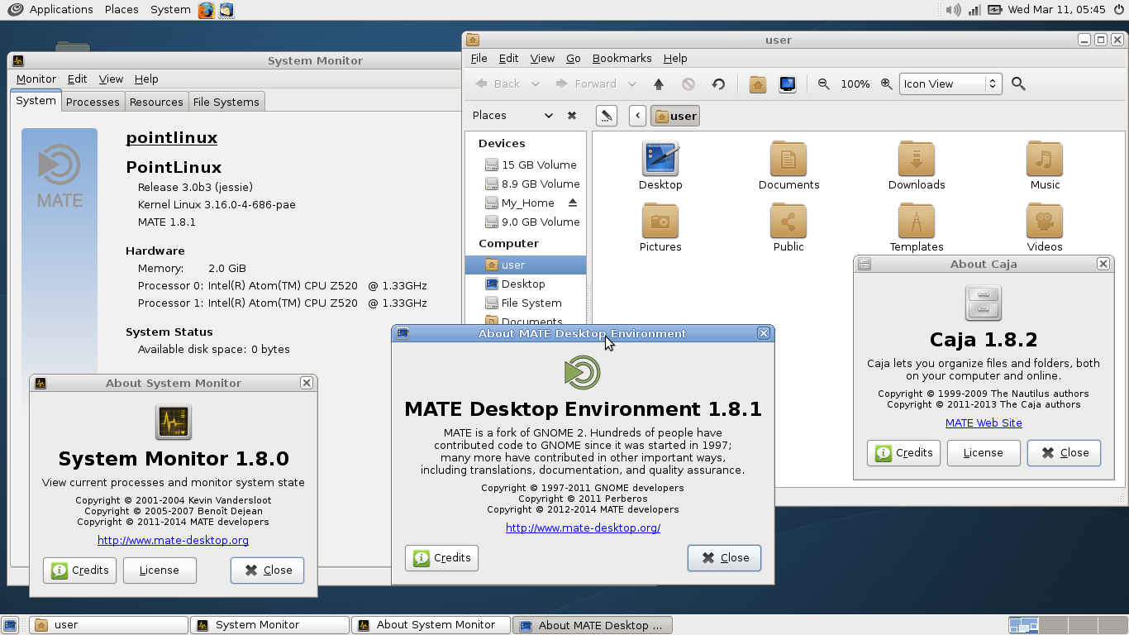Go to the Home folder via toolbar

click(757, 84)
